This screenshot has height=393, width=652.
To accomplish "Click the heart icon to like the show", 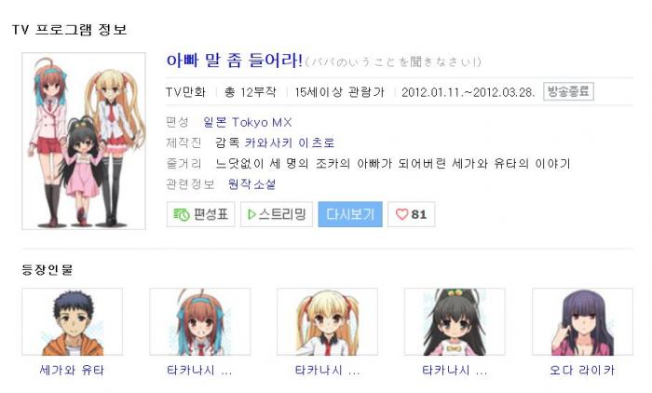I will click(x=401, y=214).
